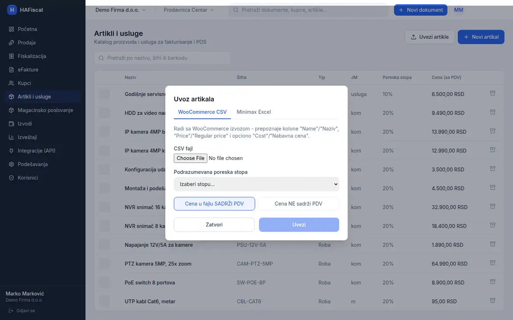Open Artikli i usluge in the sidebar
Viewport: 513px width, 320px height.
[43, 97]
